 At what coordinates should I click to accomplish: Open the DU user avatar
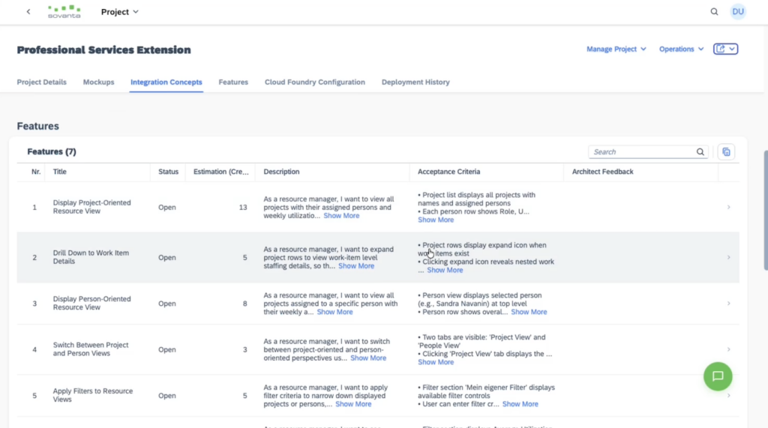738,12
